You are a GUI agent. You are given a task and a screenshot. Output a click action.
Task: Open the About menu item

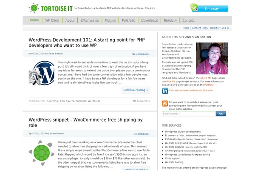pos(70,20)
